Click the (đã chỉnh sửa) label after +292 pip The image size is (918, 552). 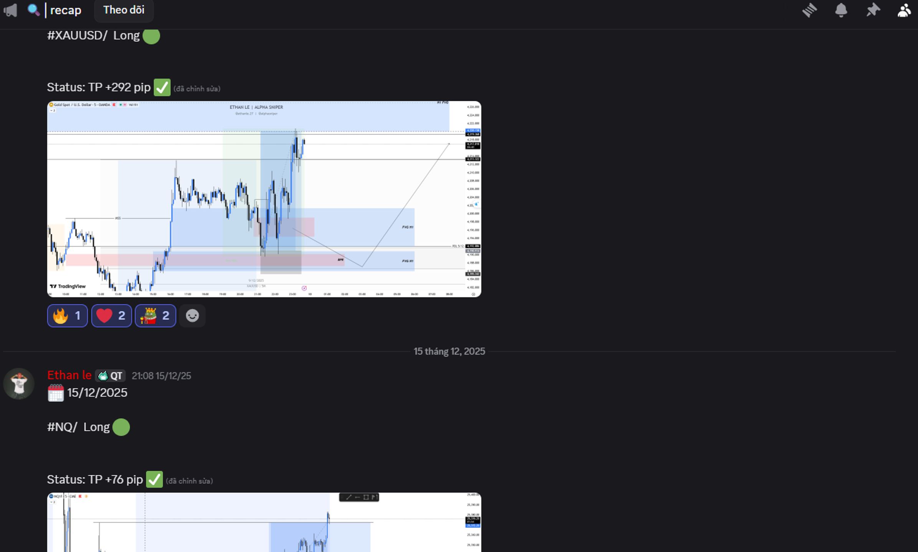coord(197,89)
